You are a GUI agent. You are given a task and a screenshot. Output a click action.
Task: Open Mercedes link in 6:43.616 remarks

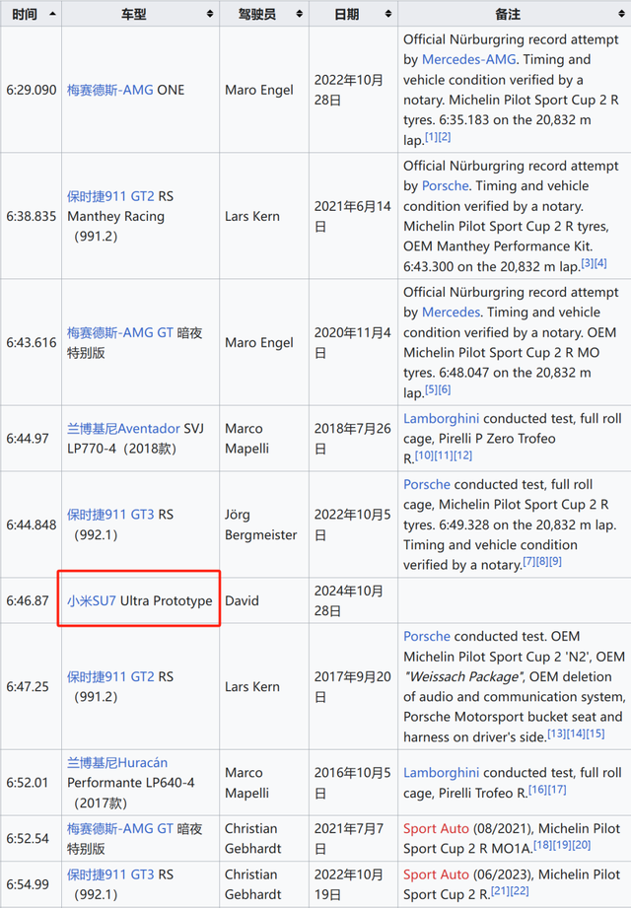451,313
